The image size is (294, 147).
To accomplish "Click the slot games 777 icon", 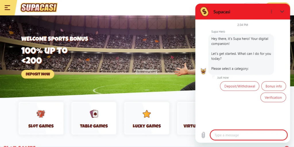I will (x=41, y=114).
